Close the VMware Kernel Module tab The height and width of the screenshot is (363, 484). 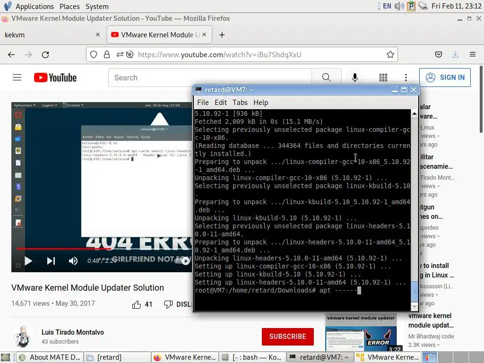coord(204,35)
